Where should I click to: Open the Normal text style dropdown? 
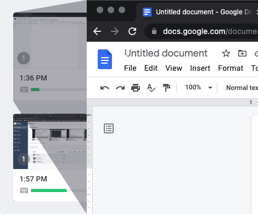[242, 88]
